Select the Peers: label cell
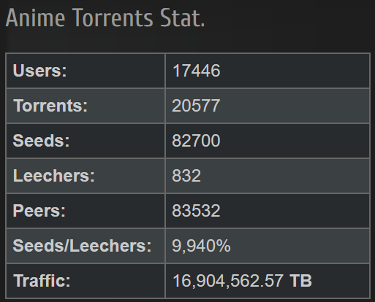The width and height of the screenshot is (375, 302). [x=86, y=211]
